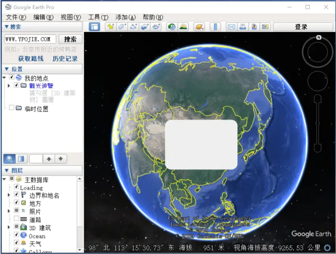Switch planets with the Saturn icon
The height and width of the screenshot is (254, 336).
(x=199, y=27)
